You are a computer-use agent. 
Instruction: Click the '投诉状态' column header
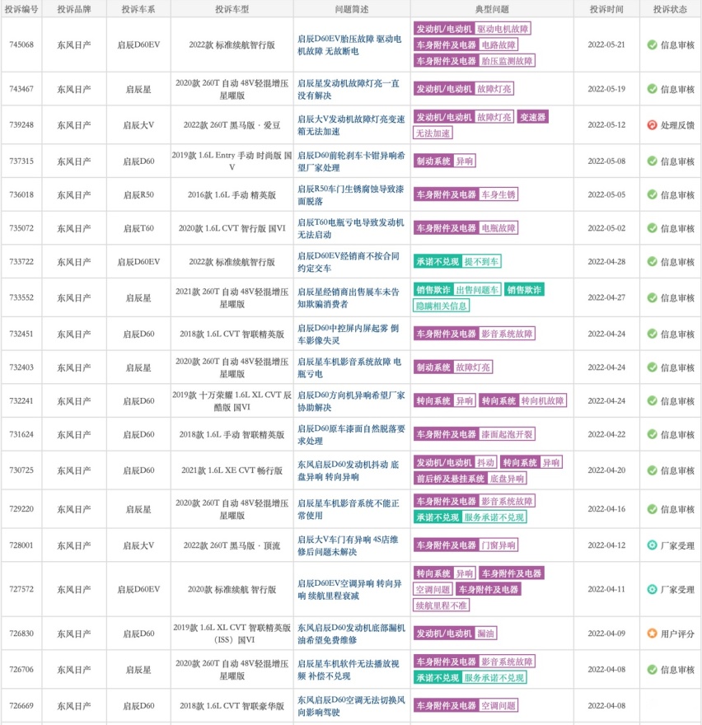670,9
